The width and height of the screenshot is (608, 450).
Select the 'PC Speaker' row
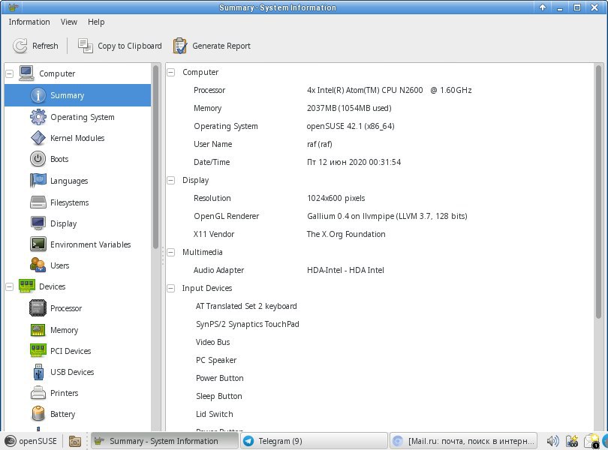380,360
